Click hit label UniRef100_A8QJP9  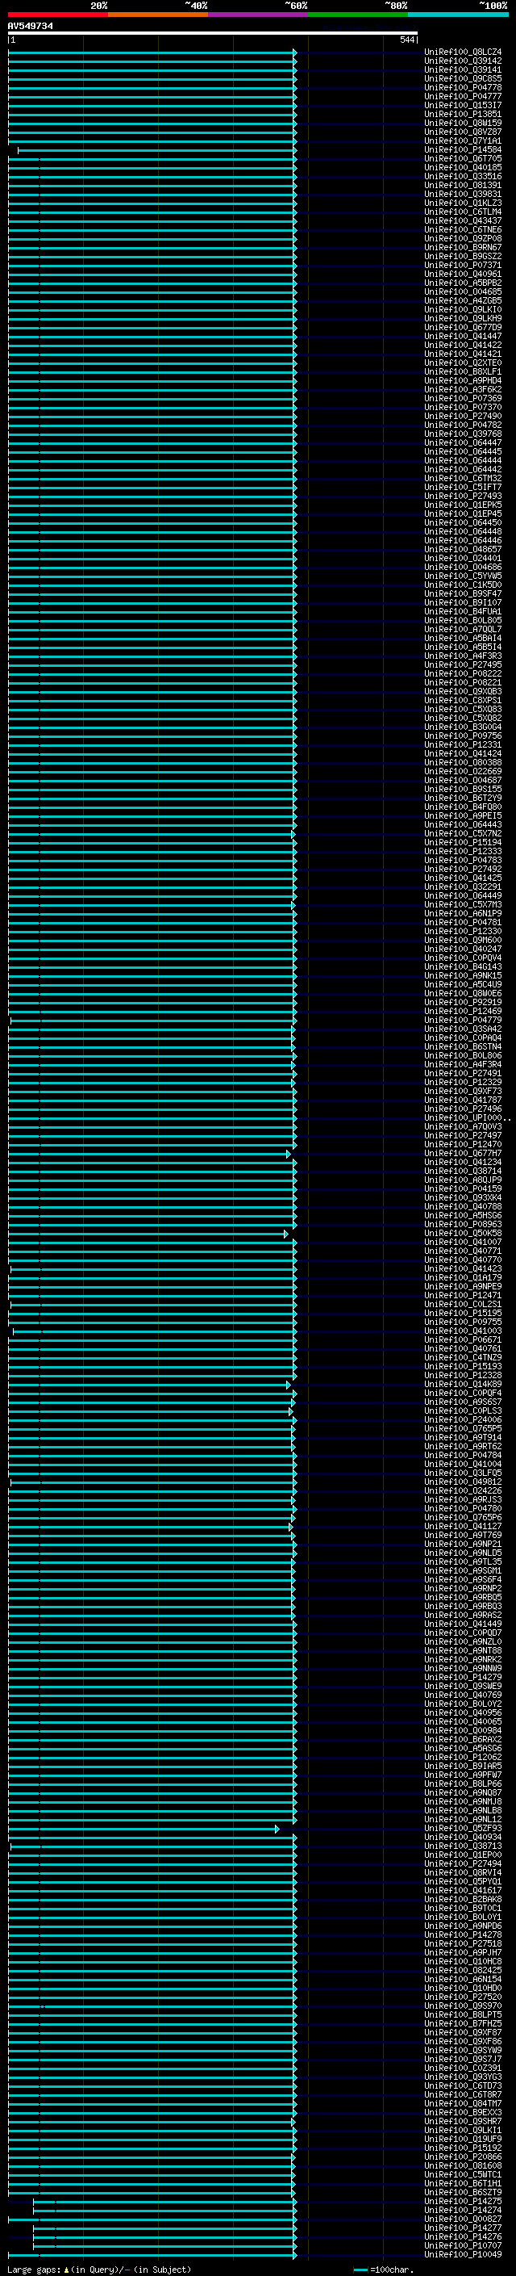coord(463,1180)
